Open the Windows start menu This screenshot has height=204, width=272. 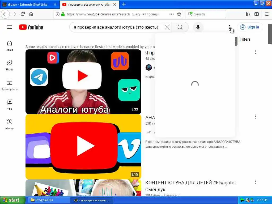pos(12,200)
